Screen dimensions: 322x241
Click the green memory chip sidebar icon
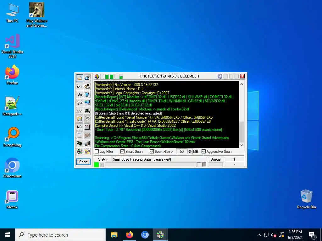pyautogui.click(x=80, y=143)
